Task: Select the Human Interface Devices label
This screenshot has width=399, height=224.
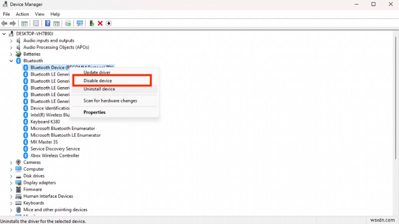Action: (x=48, y=196)
